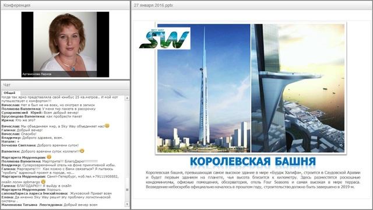
Task: Click the smiley after скайп логин spbmargo
Action: [43, 181]
